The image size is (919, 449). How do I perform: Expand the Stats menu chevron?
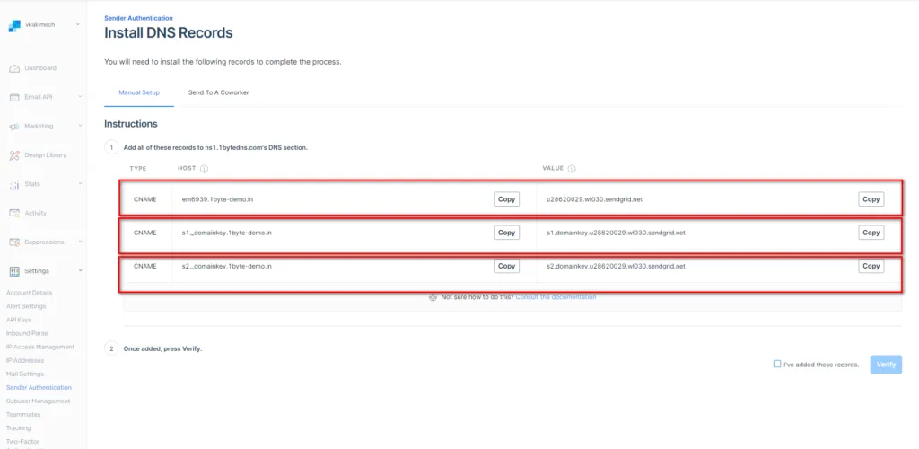(80, 184)
